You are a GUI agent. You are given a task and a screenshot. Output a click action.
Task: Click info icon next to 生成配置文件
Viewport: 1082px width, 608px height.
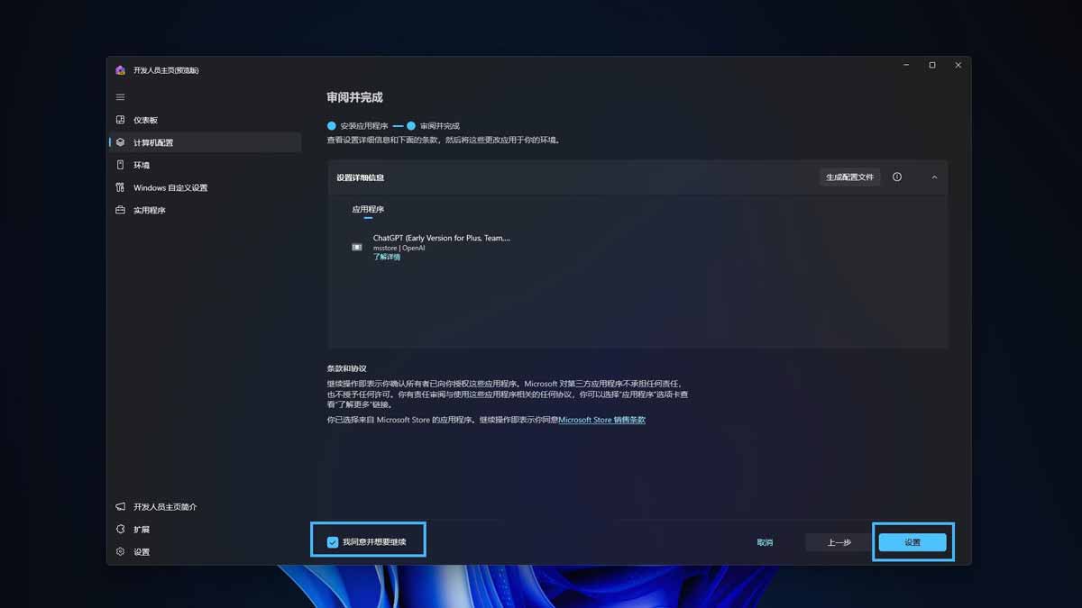tap(897, 177)
